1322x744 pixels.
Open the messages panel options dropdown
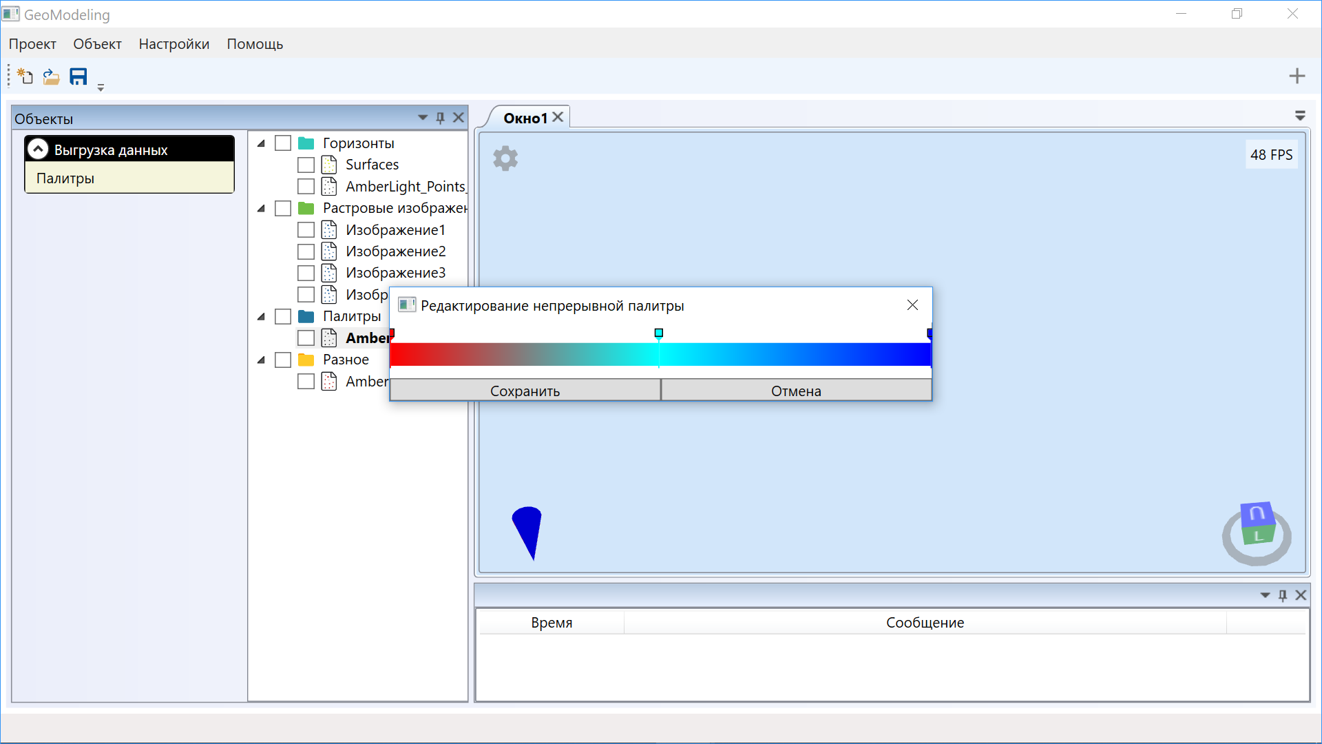(x=1265, y=595)
